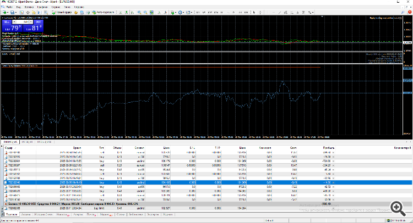Open the Сервис menu
The image size is (413, 223).
56,7
